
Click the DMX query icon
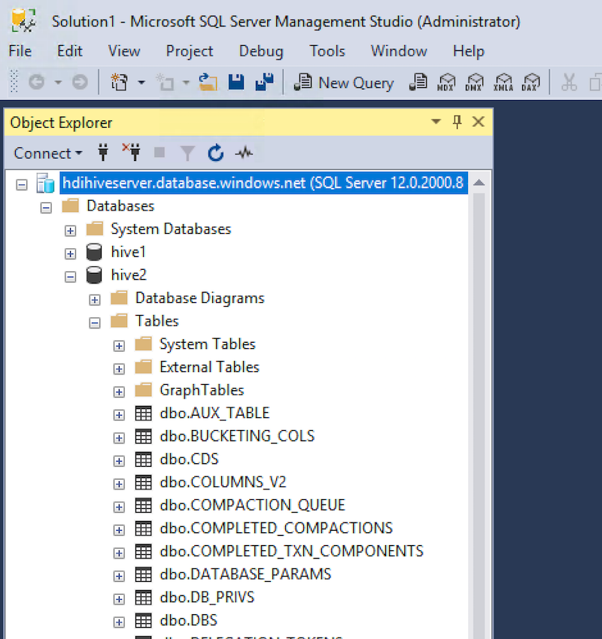[x=474, y=83]
